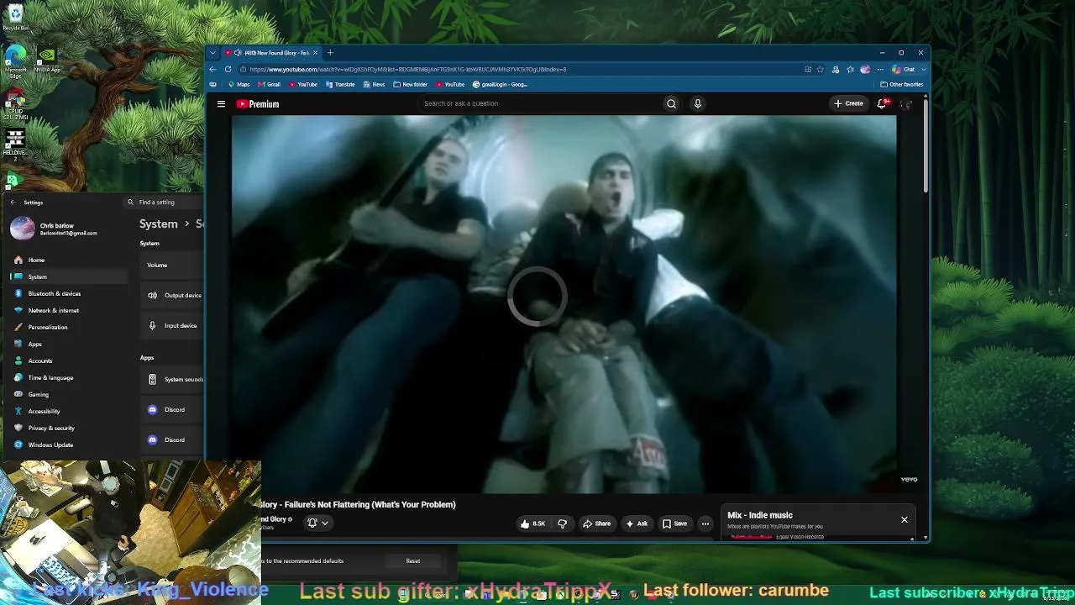Open the Copilot Chat button in Edge
This screenshot has height=605, width=1075.
pos(904,70)
